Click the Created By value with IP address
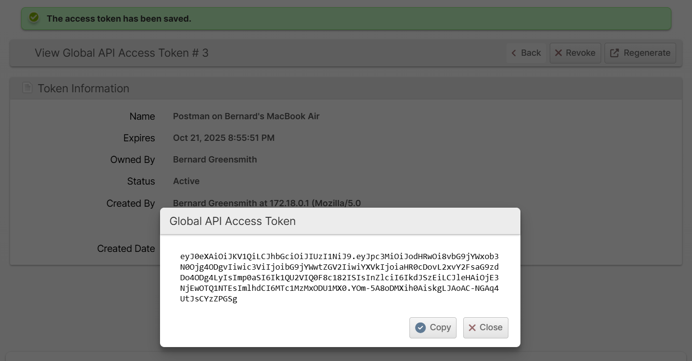Image resolution: width=692 pixels, height=361 pixels. (267, 203)
